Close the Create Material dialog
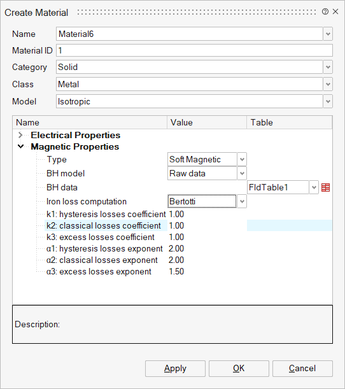 click(335, 11)
